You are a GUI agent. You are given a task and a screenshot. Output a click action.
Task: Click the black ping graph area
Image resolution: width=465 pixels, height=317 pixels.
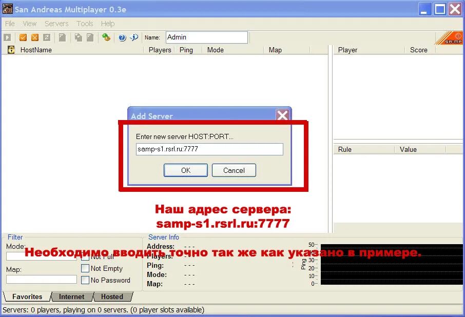pyautogui.click(x=392, y=264)
